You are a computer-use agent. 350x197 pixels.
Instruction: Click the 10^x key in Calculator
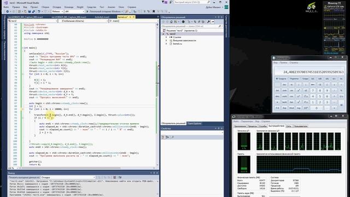(306, 108)
